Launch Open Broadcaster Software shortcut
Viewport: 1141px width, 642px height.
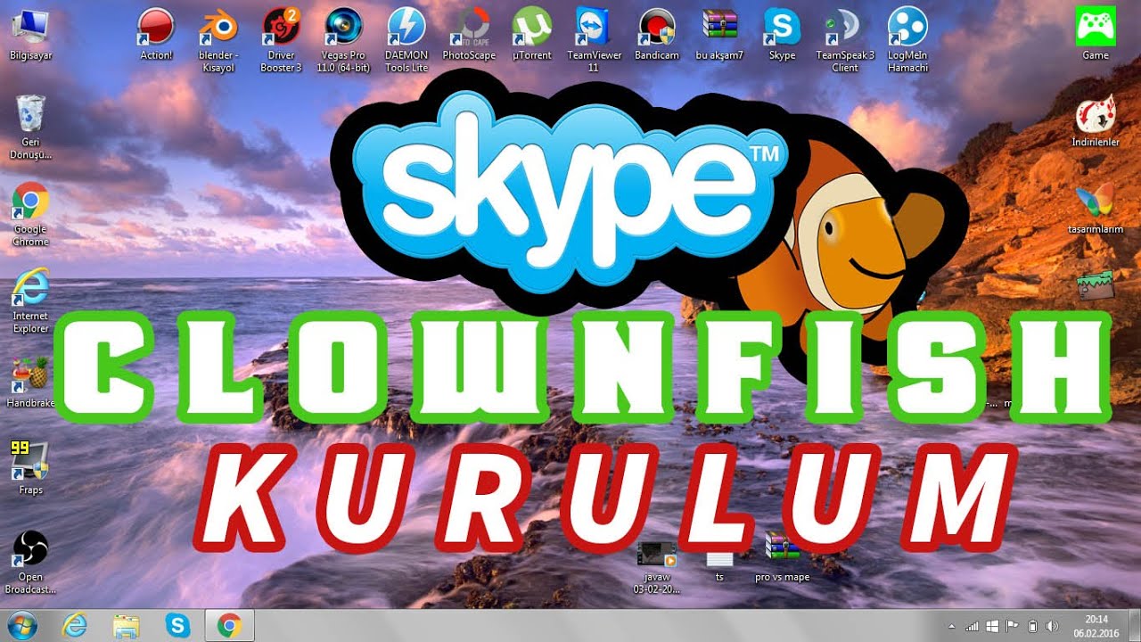pos(30,563)
